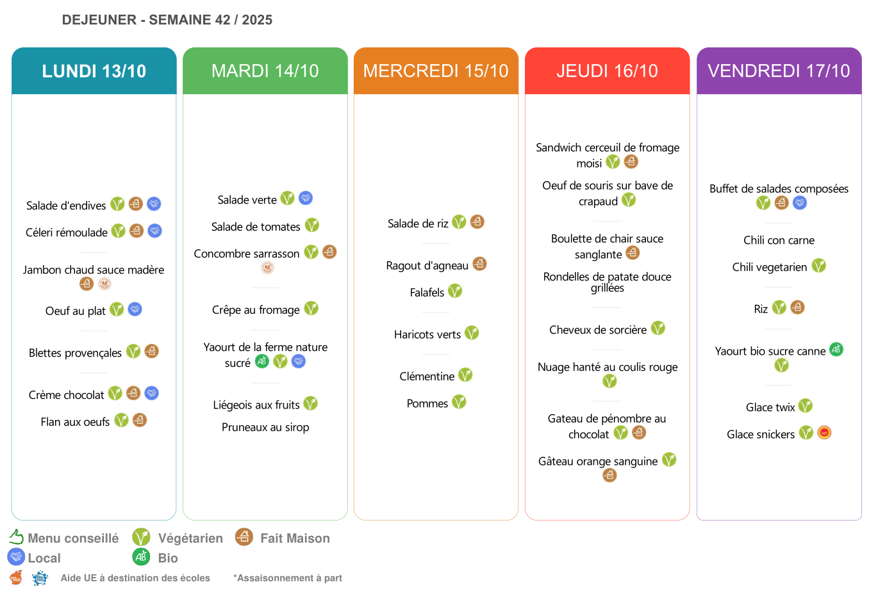Click the Local icon beside Salade verte
The image size is (869, 598).
point(306,198)
